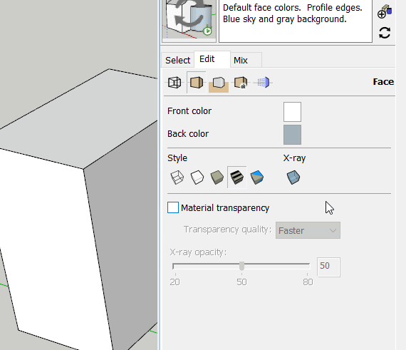Viewport: 406px width, 350px height.
Task: Click the style description text box
Action: 296,21
